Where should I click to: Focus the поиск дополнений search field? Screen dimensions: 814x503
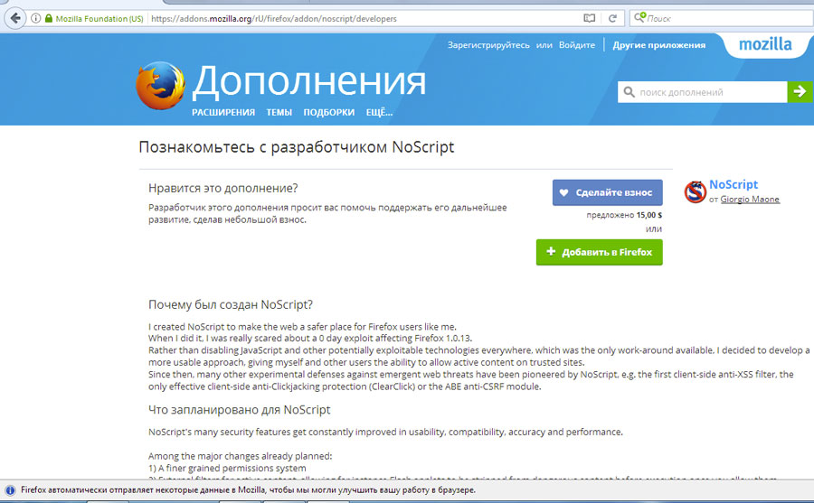pos(703,92)
